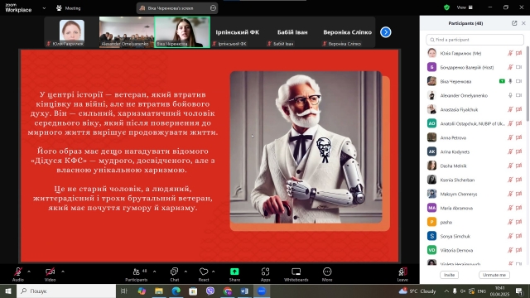Select Віка Черенкова video thumbnail
The height and width of the screenshot is (298, 530).
[x=182, y=32]
